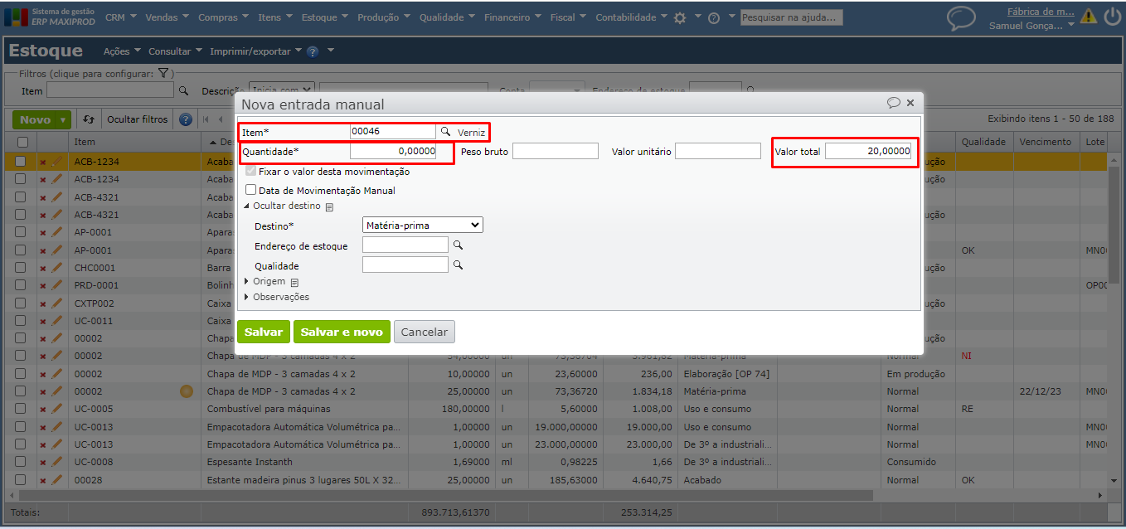Select all rows with header checkbox

[22, 143]
